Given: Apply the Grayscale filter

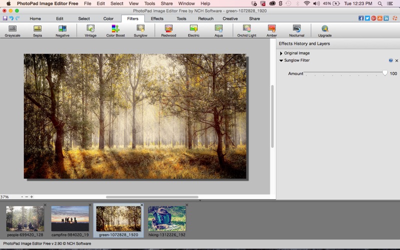Looking at the screenshot, I should click(x=12, y=30).
